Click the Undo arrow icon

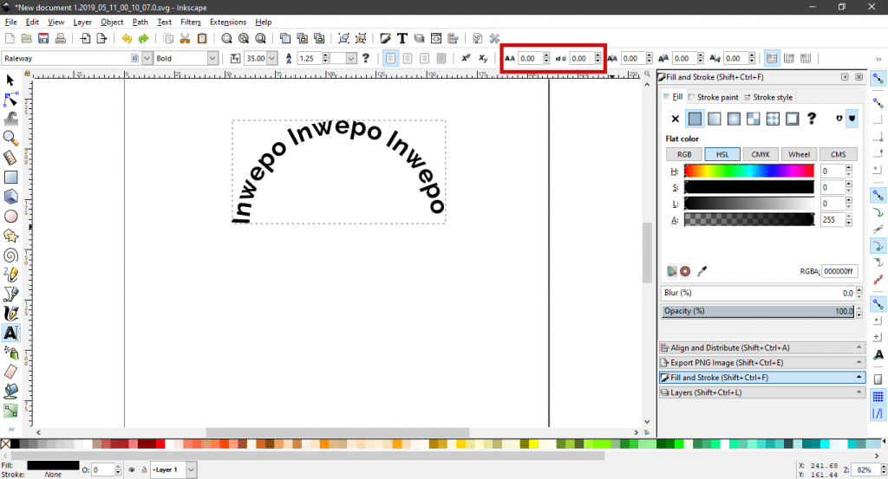[127, 39]
